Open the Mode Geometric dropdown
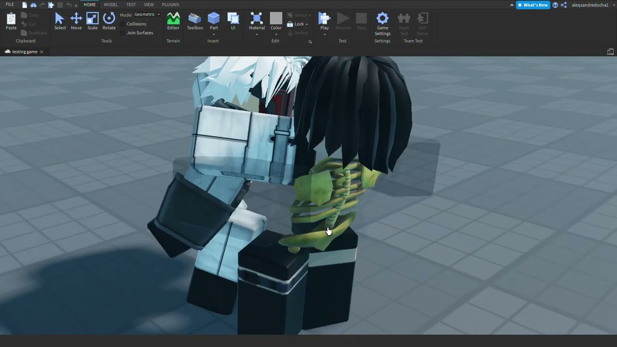The height and width of the screenshot is (347, 617). pyautogui.click(x=147, y=14)
